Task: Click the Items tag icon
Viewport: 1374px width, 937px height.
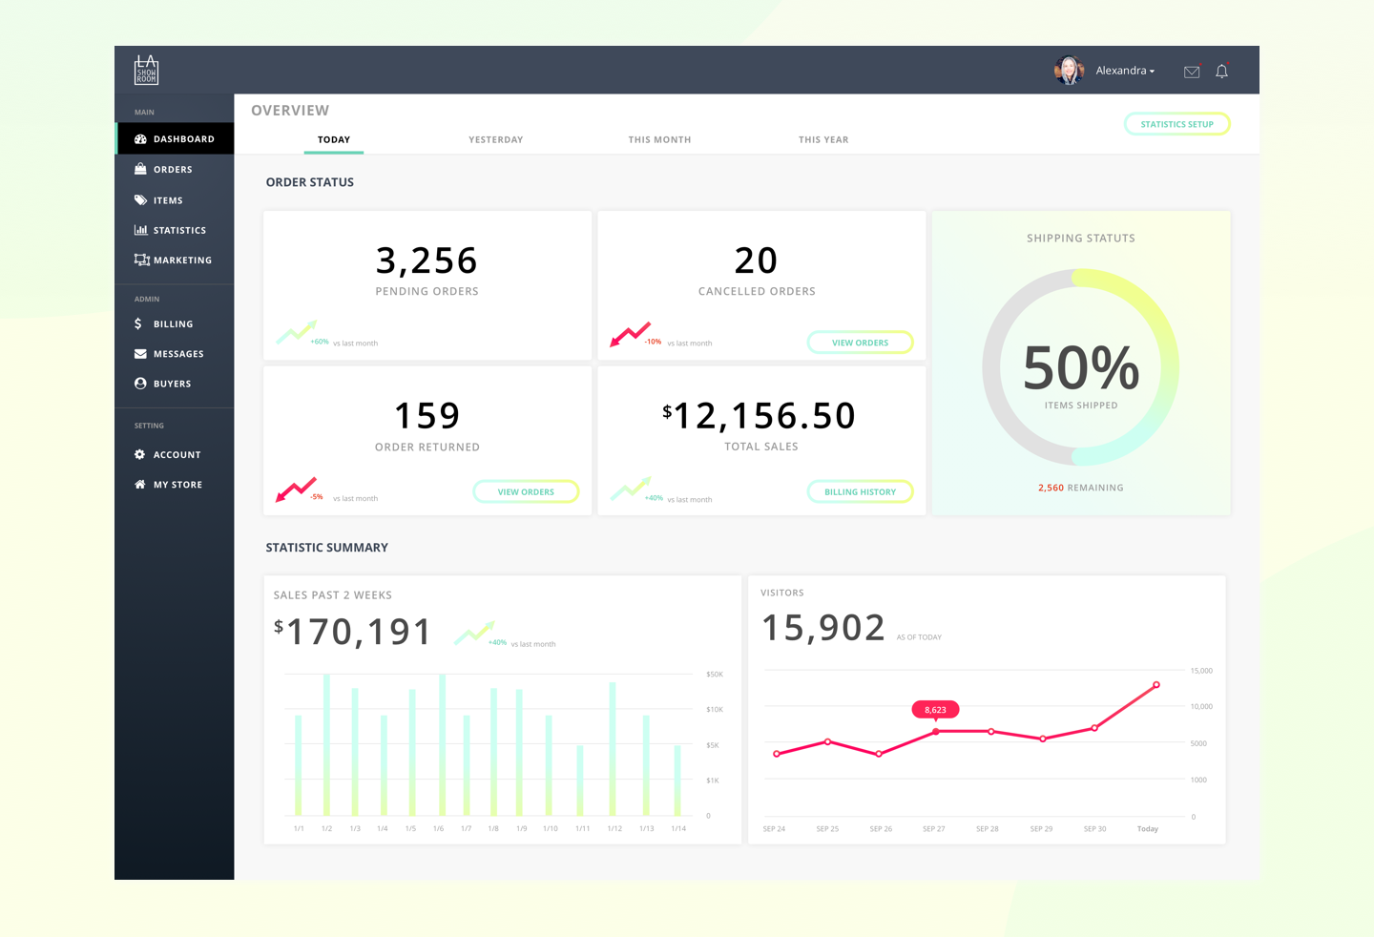Action: tap(140, 200)
